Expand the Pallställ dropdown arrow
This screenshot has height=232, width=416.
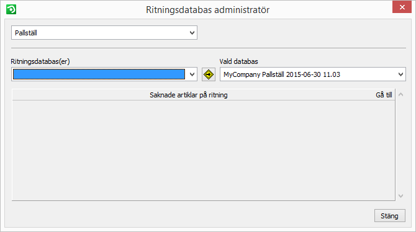point(192,33)
